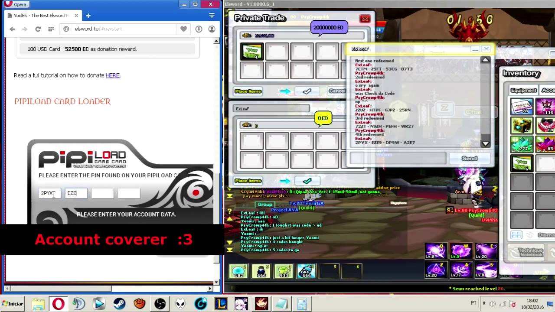Image resolution: width=555 pixels, height=312 pixels.
Task: Open the Technique Notebook
Action: click(526, 252)
